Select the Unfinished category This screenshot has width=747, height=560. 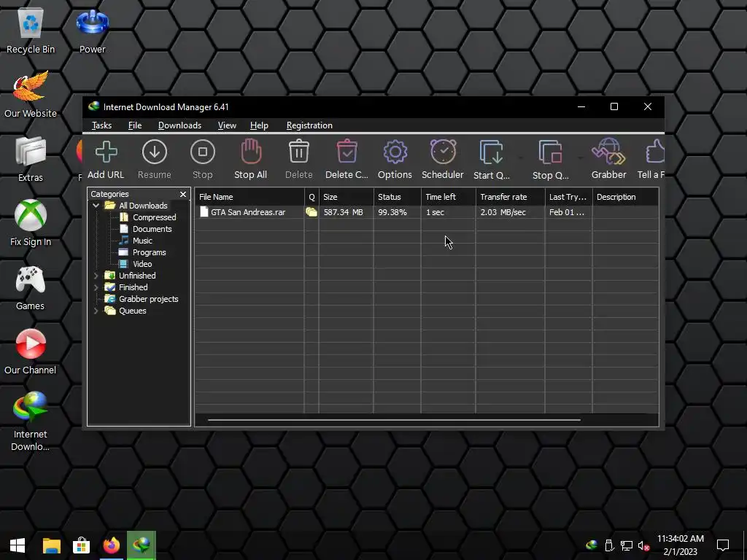point(137,276)
